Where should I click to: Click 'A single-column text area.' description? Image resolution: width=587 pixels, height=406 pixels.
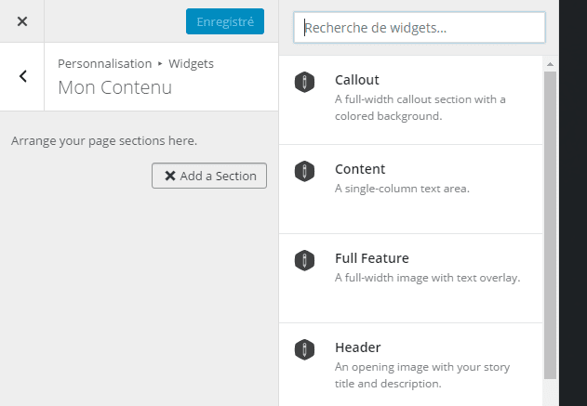coord(402,189)
